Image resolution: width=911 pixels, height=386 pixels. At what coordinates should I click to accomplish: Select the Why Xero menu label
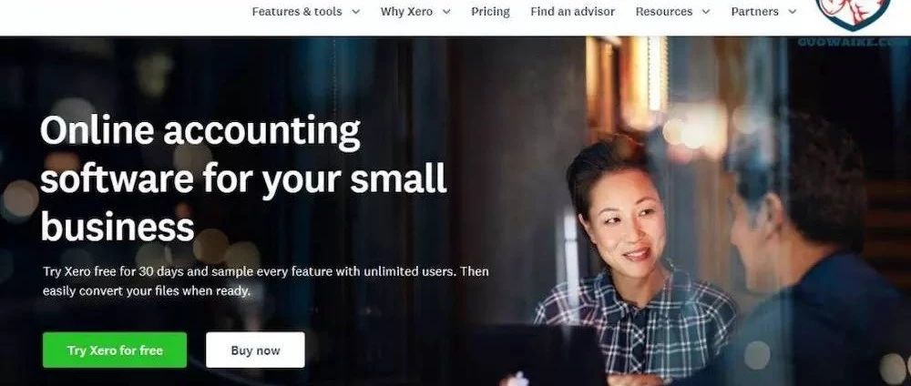406,12
